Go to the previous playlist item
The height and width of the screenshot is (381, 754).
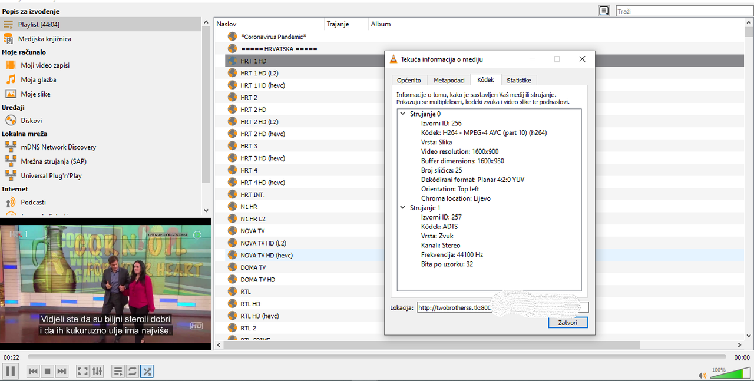(x=33, y=371)
